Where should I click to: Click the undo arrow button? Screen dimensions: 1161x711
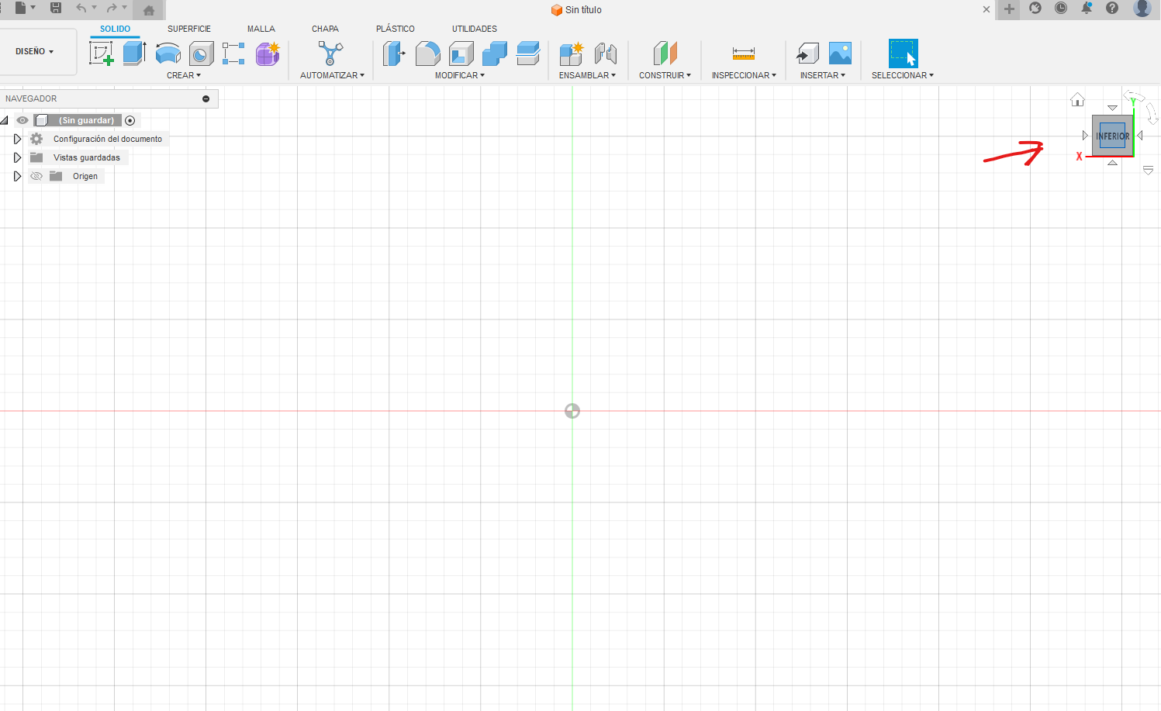82,9
